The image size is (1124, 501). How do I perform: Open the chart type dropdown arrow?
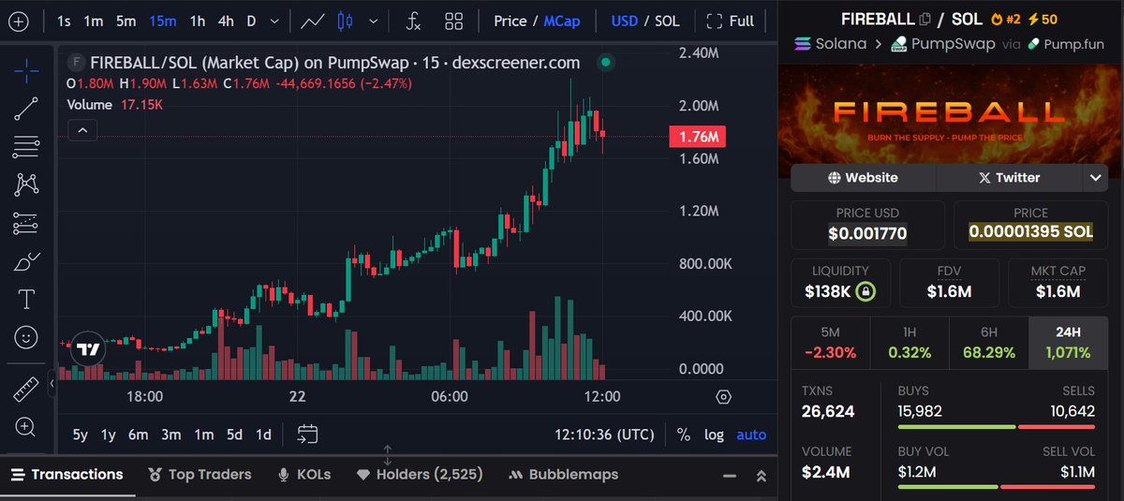pyautogui.click(x=375, y=21)
